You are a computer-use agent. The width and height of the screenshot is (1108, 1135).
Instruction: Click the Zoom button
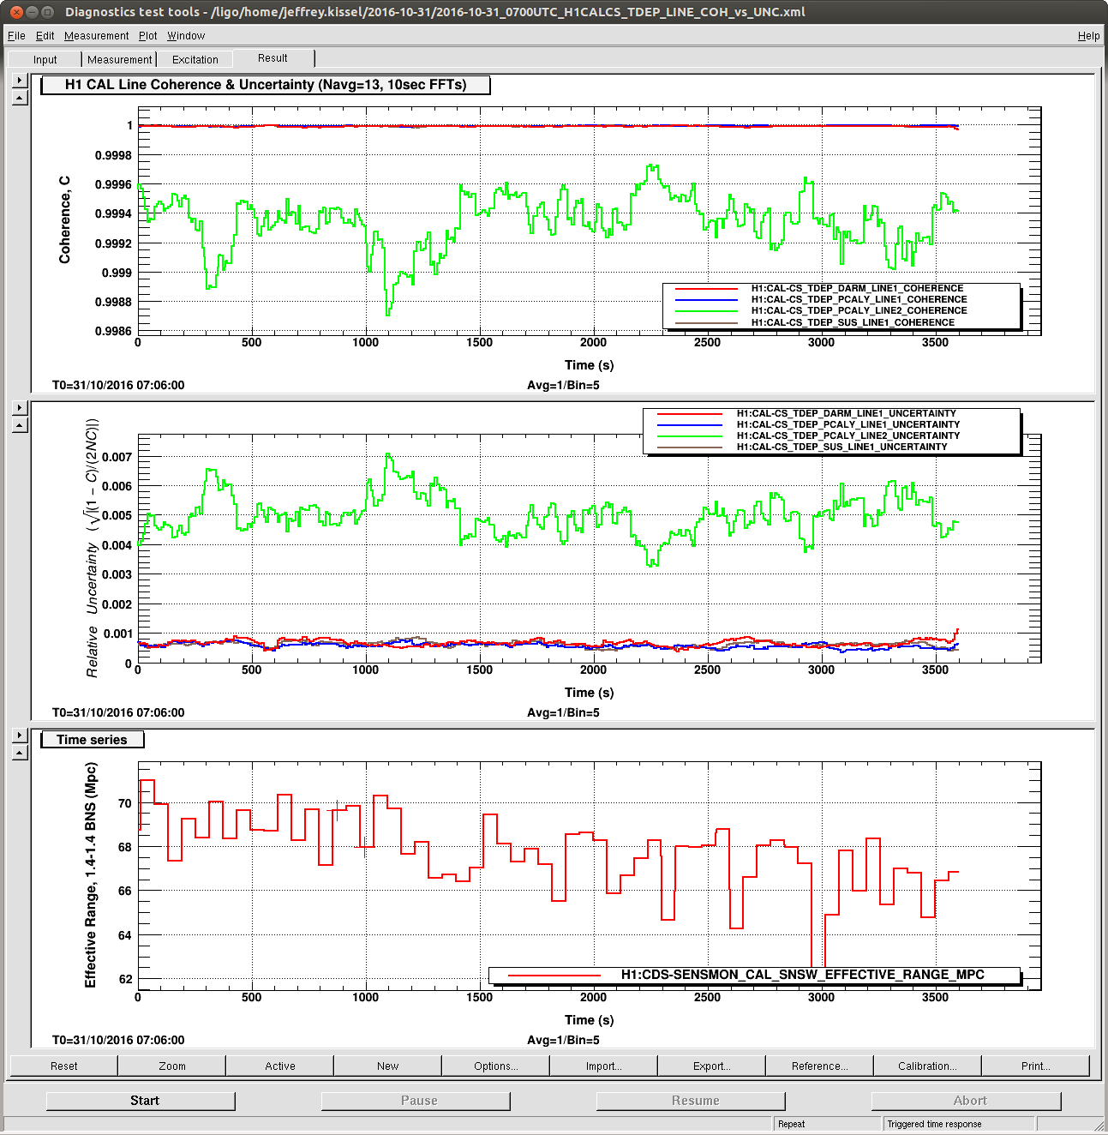172,1066
